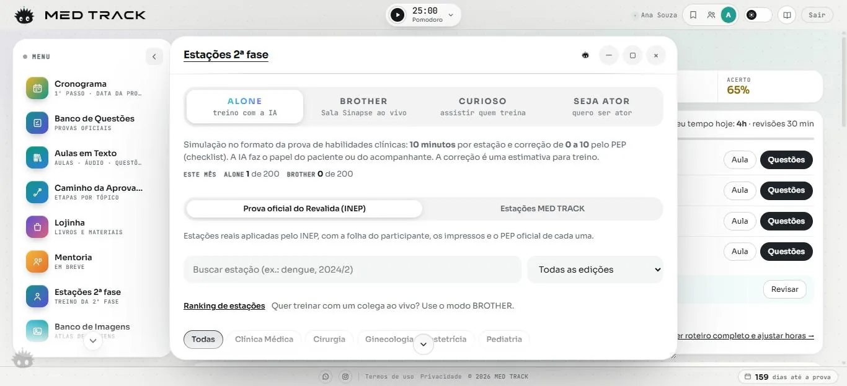Image resolution: width=847 pixels, height=386 pixels.
Task: Open Privacidade footer link
Action: coord(441,377)
